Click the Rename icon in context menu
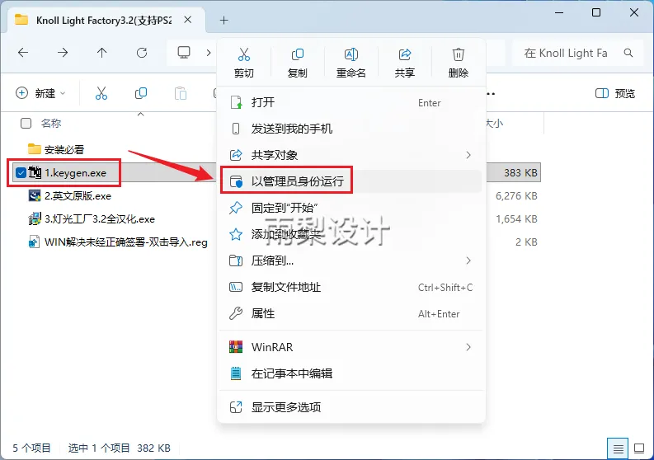 click(351, 54)
